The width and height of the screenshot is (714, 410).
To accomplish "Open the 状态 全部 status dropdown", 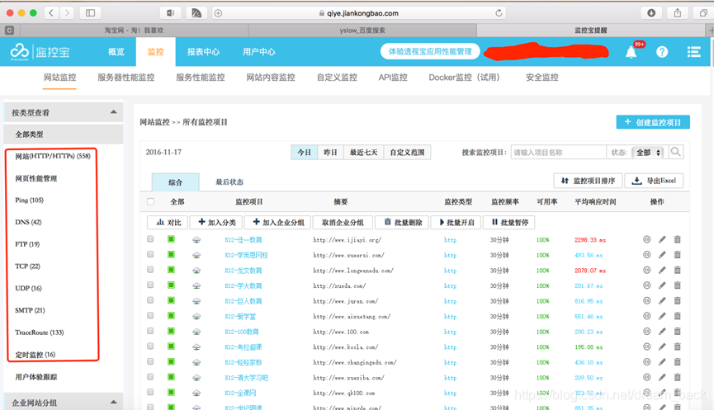I will (x=648, y=153).
